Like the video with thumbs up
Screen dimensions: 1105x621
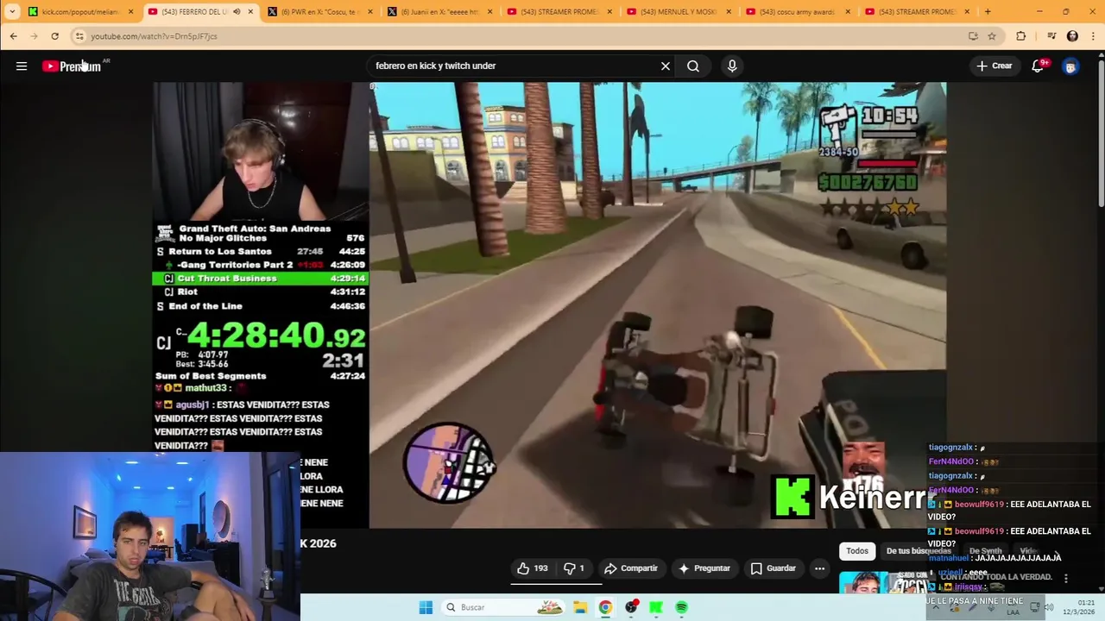click(x=533, y=568)
